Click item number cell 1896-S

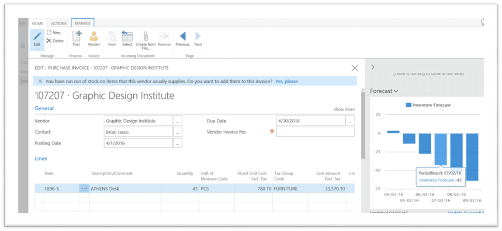(x=61, y=189)
